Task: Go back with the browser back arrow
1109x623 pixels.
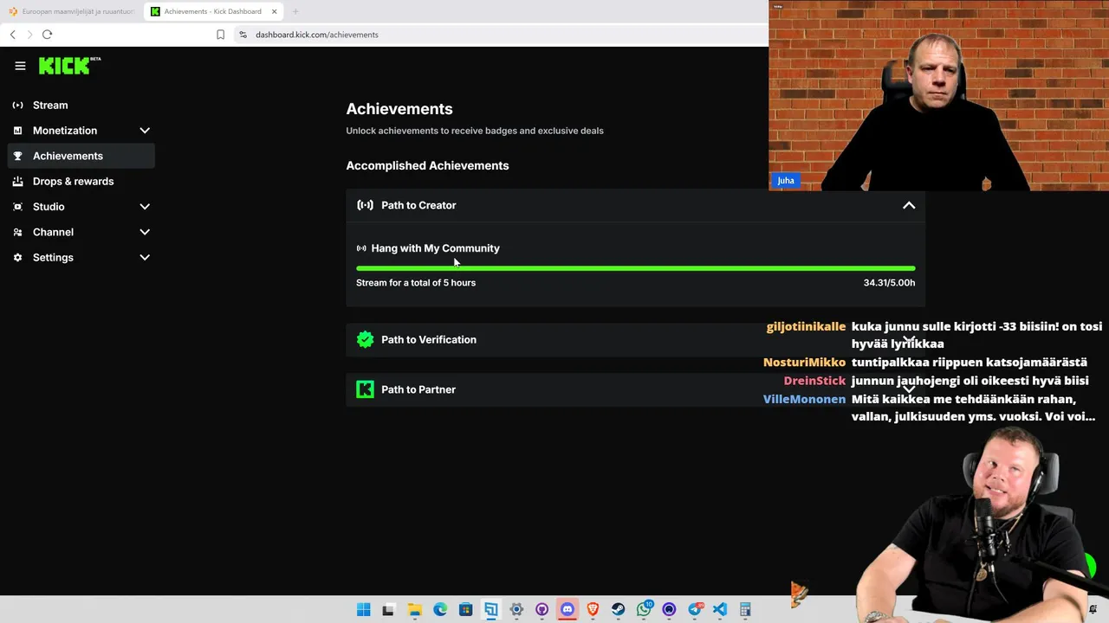Action: tap(12, 35)
